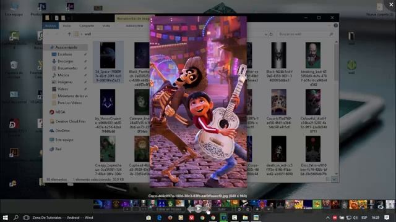Select the Disc_Falco image file
The height and width of the screenshot is (222, 396).
(313, 155)
